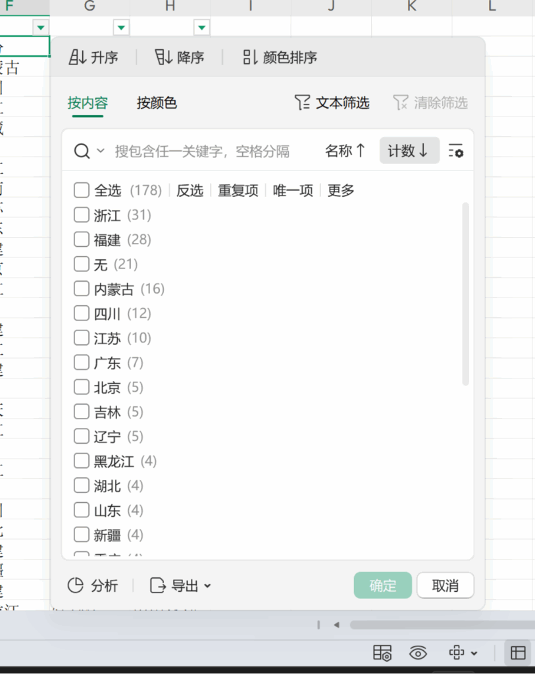Screen dimensions: 535x674
Task: Open the filter list settings gear icon
Action: 456,151
